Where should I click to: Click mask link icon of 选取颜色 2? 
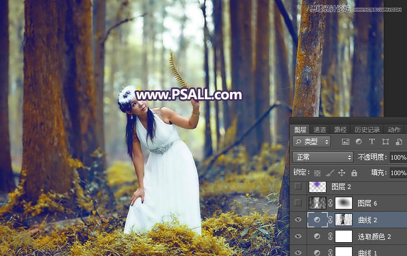[330, 236]
